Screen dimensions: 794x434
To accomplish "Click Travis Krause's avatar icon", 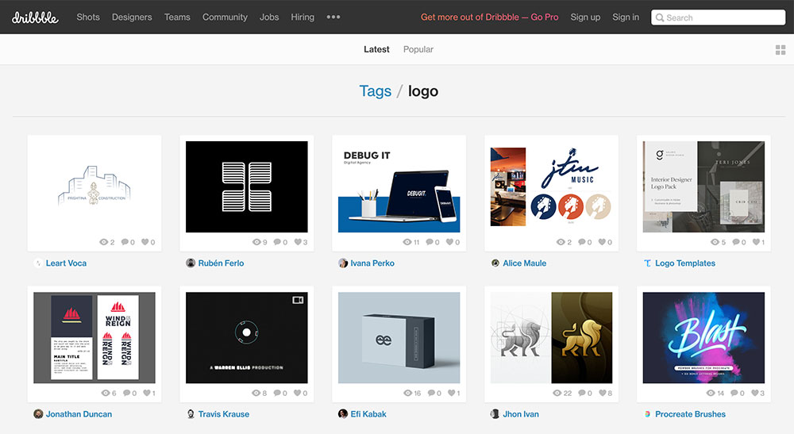I will (x=191, y=413).
